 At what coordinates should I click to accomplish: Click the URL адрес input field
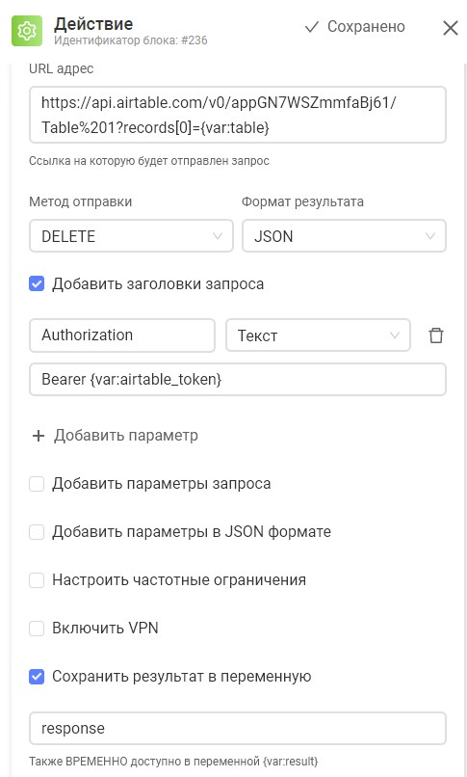(238, 115)
